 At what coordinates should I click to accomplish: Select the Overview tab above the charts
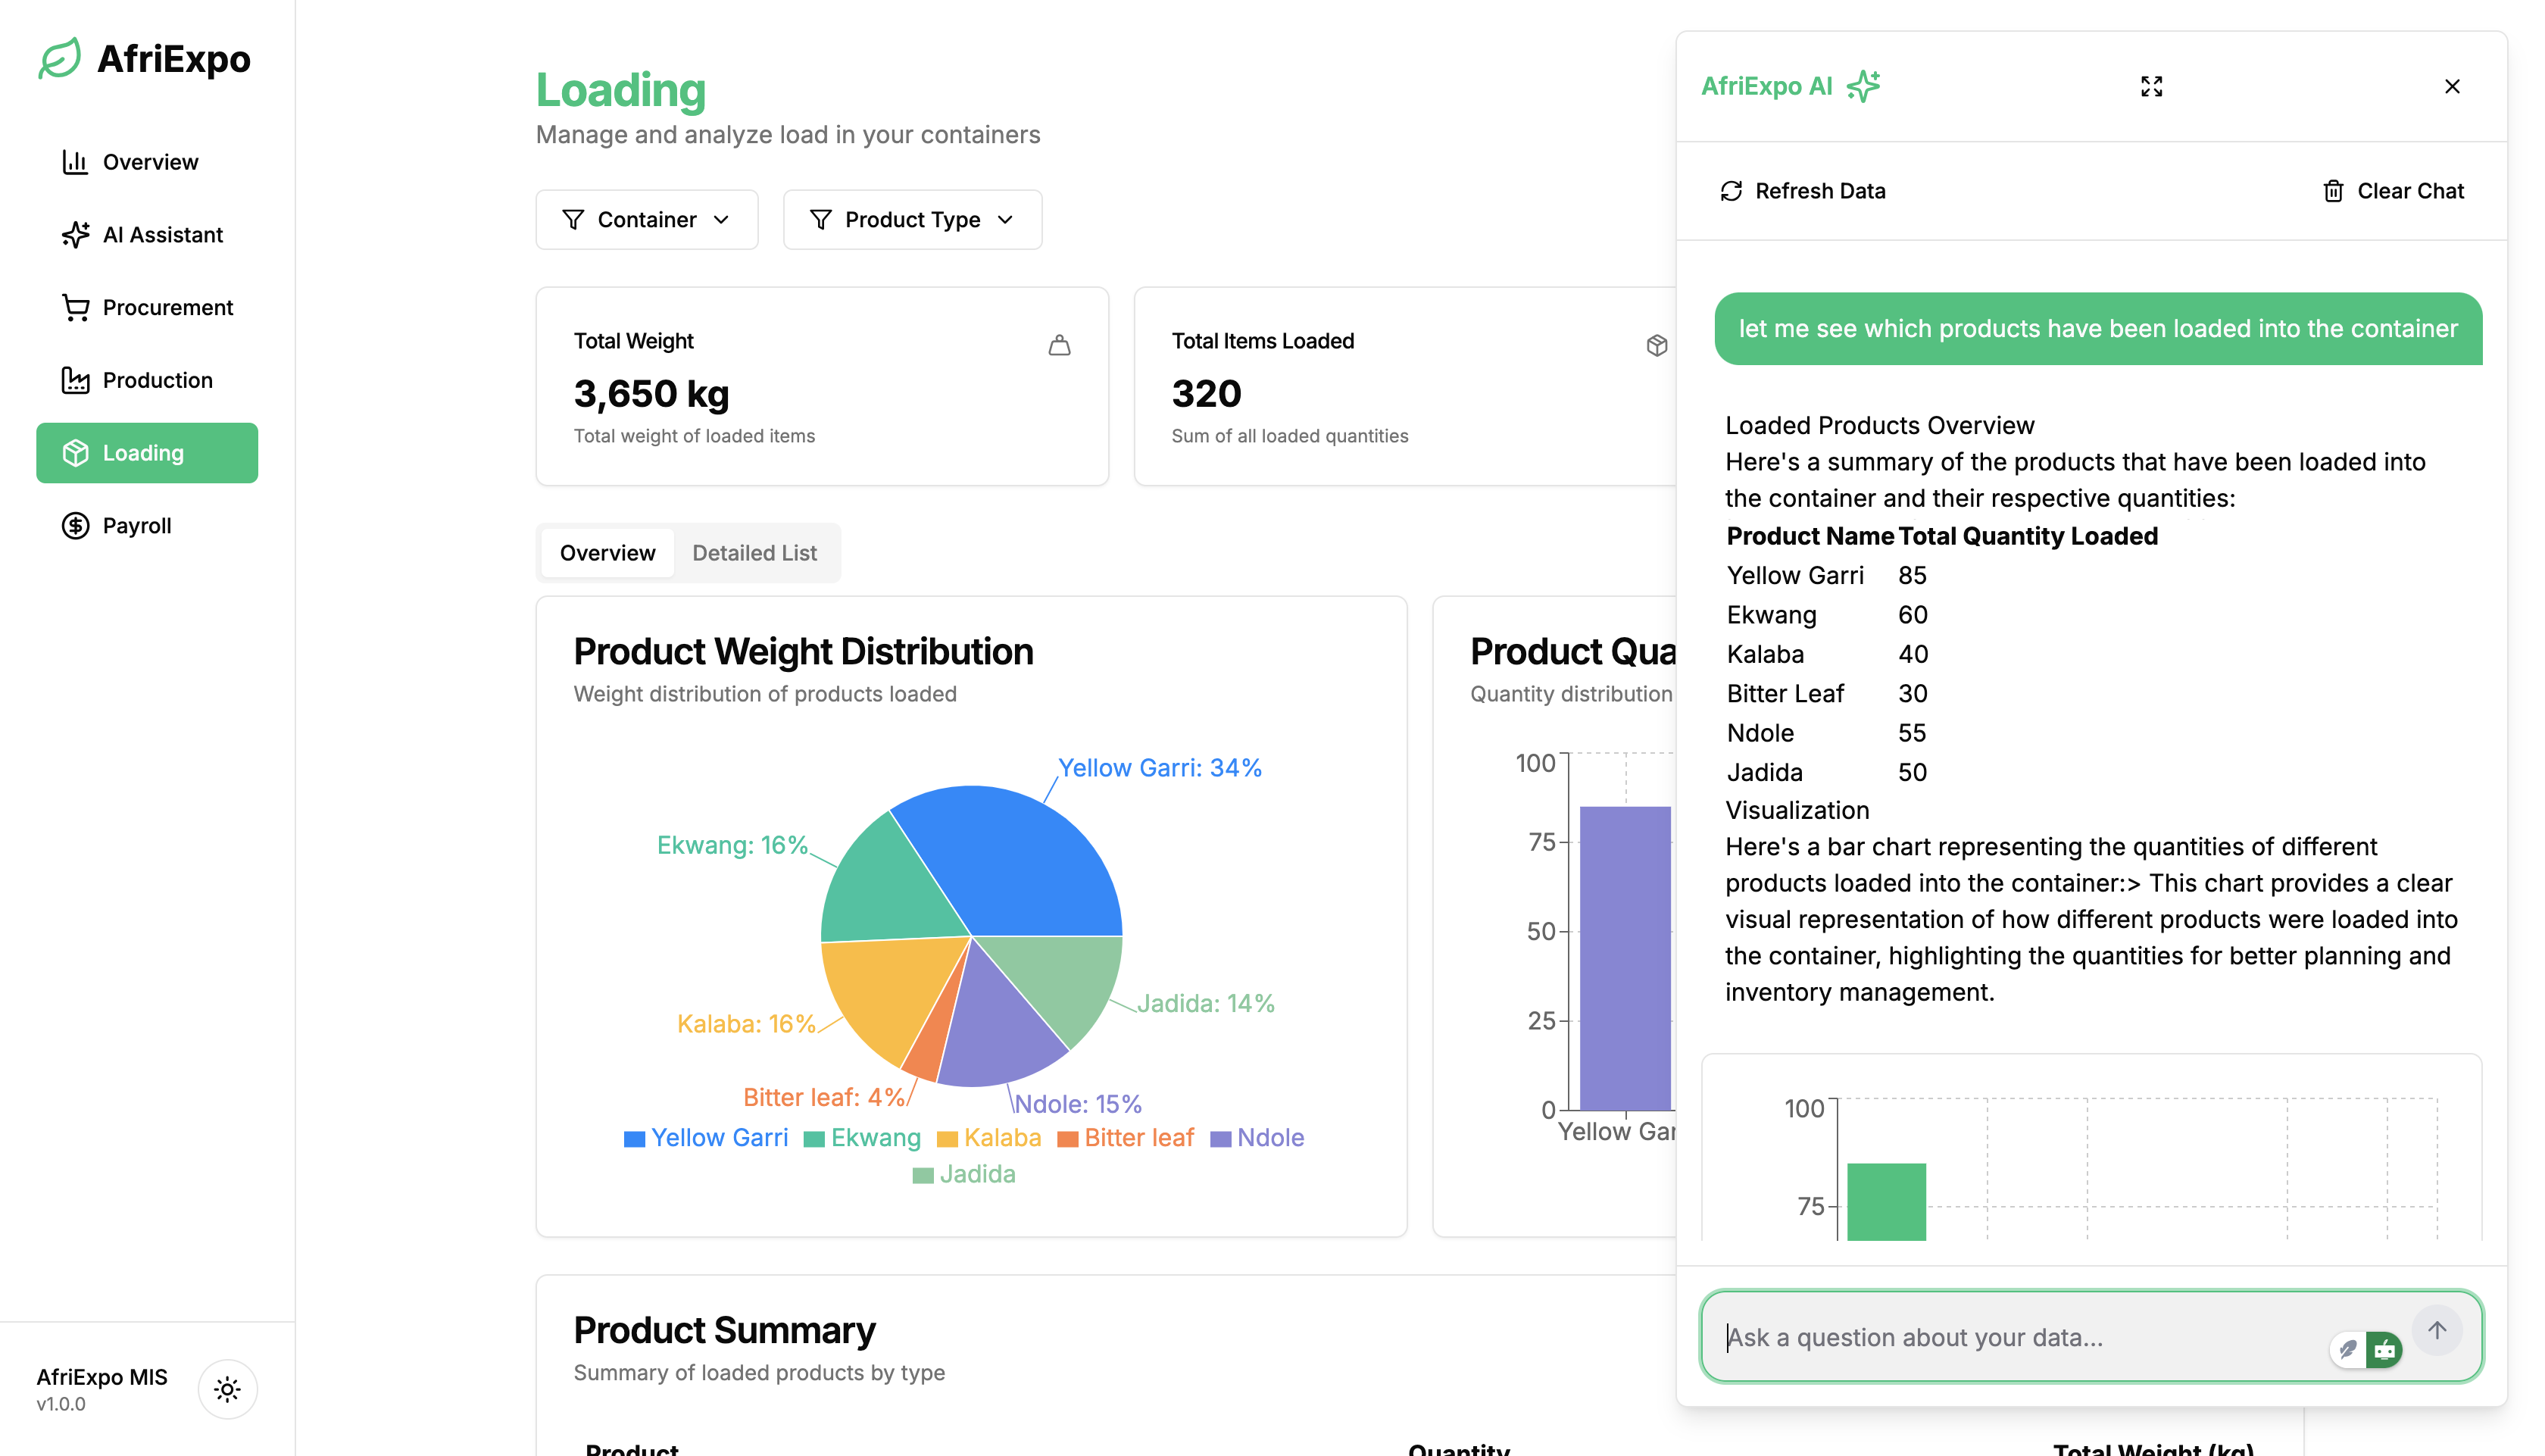pos(607,553)
